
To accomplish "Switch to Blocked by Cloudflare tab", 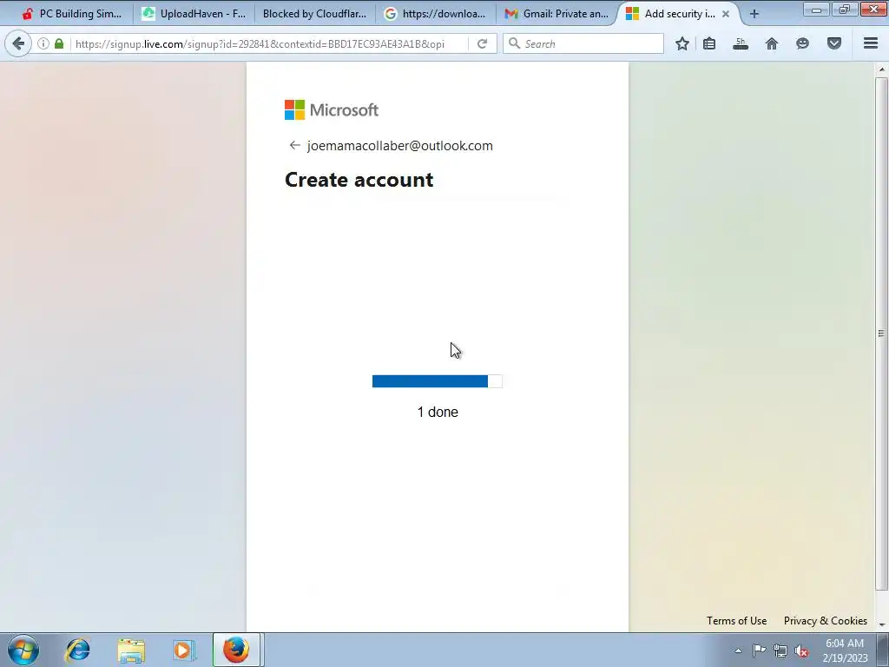I will (x=314, y=14).
